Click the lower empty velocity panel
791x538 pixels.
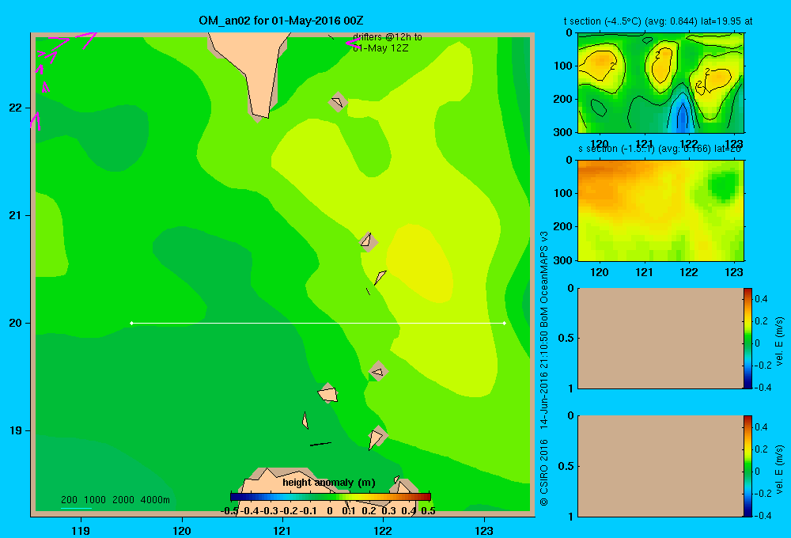[x=660, y=466]
